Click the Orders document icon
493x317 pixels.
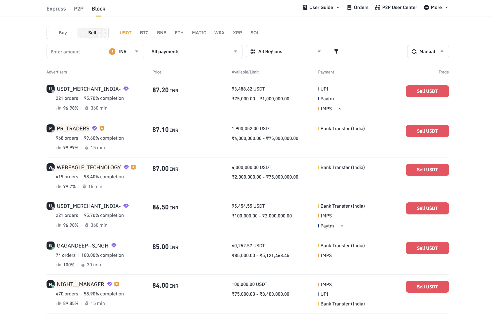349,8
